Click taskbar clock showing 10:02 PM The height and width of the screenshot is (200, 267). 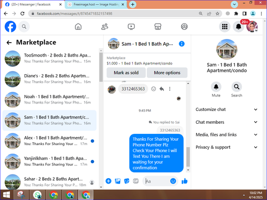tap(256, 195)
